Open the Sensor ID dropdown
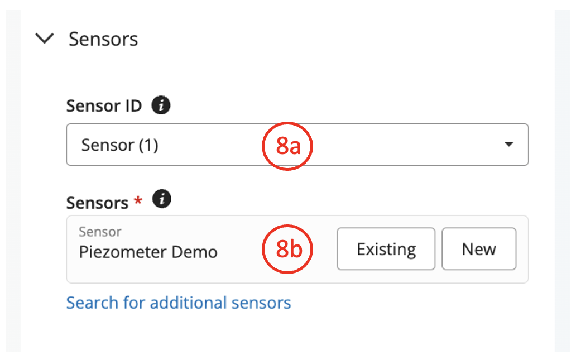Image resolution: width=576 pixels, height=355 pixels. (297, 145)
